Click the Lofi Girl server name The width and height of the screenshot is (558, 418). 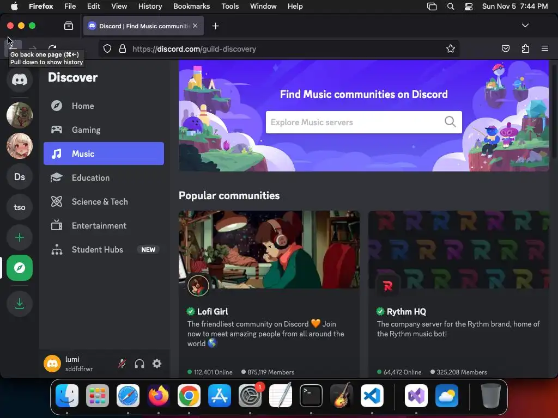tap(213, 312)
